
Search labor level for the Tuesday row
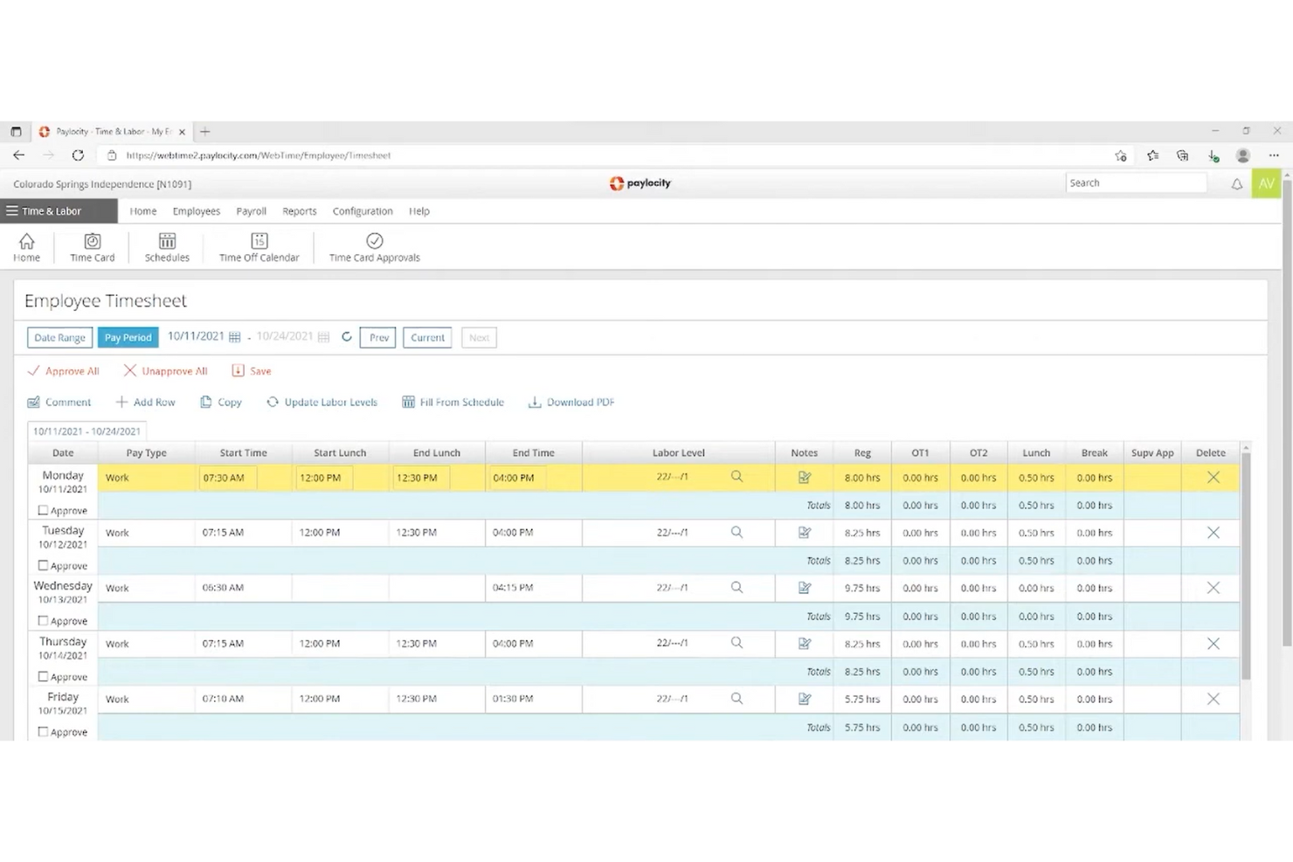pos(736,532)
